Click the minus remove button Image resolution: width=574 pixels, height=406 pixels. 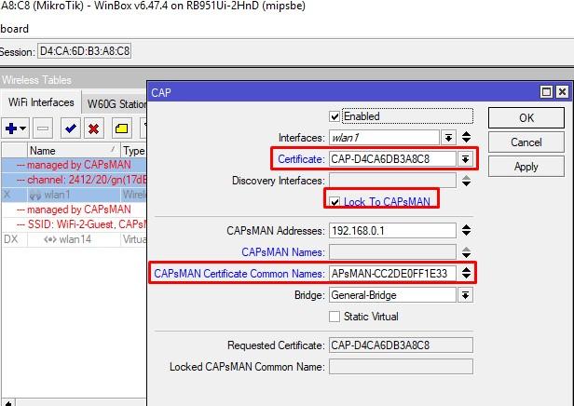(43, 129)
